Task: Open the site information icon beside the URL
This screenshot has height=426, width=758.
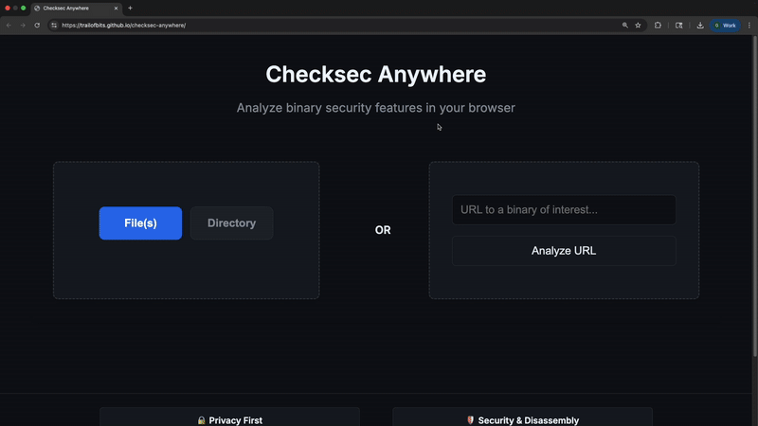Action: point(54,26)
